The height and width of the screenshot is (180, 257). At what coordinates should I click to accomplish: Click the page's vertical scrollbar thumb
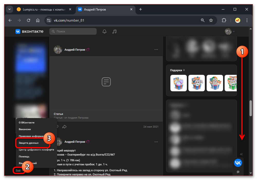pyautogui.click(x=251, y=108)
